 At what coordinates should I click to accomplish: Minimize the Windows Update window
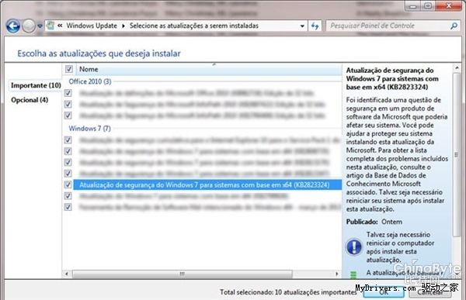point(413,6)
